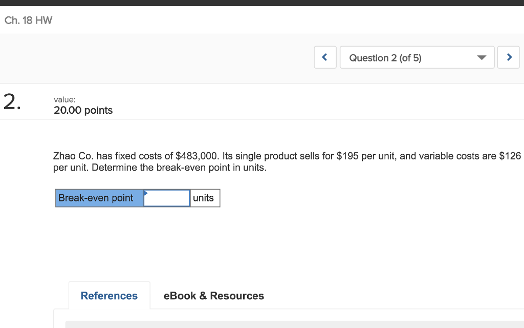Viewport: 524px width, 328px height.
Task: Click the Ch. 18 HW heading
Action: pos(28,20)
